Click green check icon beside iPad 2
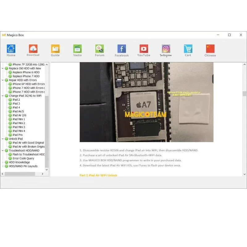Viewport: 247px width, 247px height. click(x=10, y=100)
